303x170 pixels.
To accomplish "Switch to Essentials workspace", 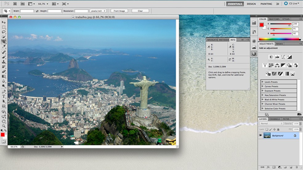I will tap(235, 4).
